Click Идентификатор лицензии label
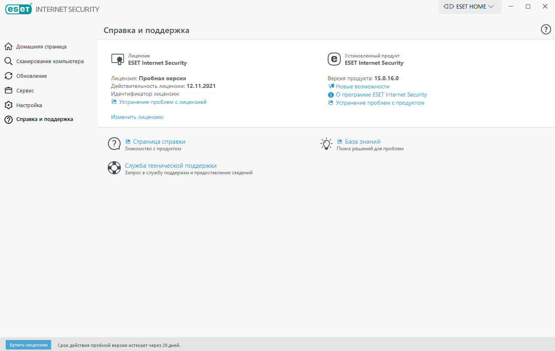This screenshot has width=555, height=351. click(x=145, y=94)
